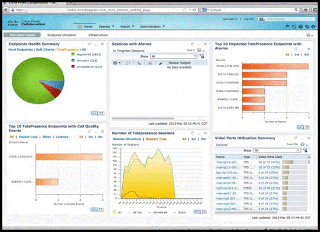The image size is (320, 232).
Task: Detach the Endpoints Health Summary panel
Action: click(88, 43)
